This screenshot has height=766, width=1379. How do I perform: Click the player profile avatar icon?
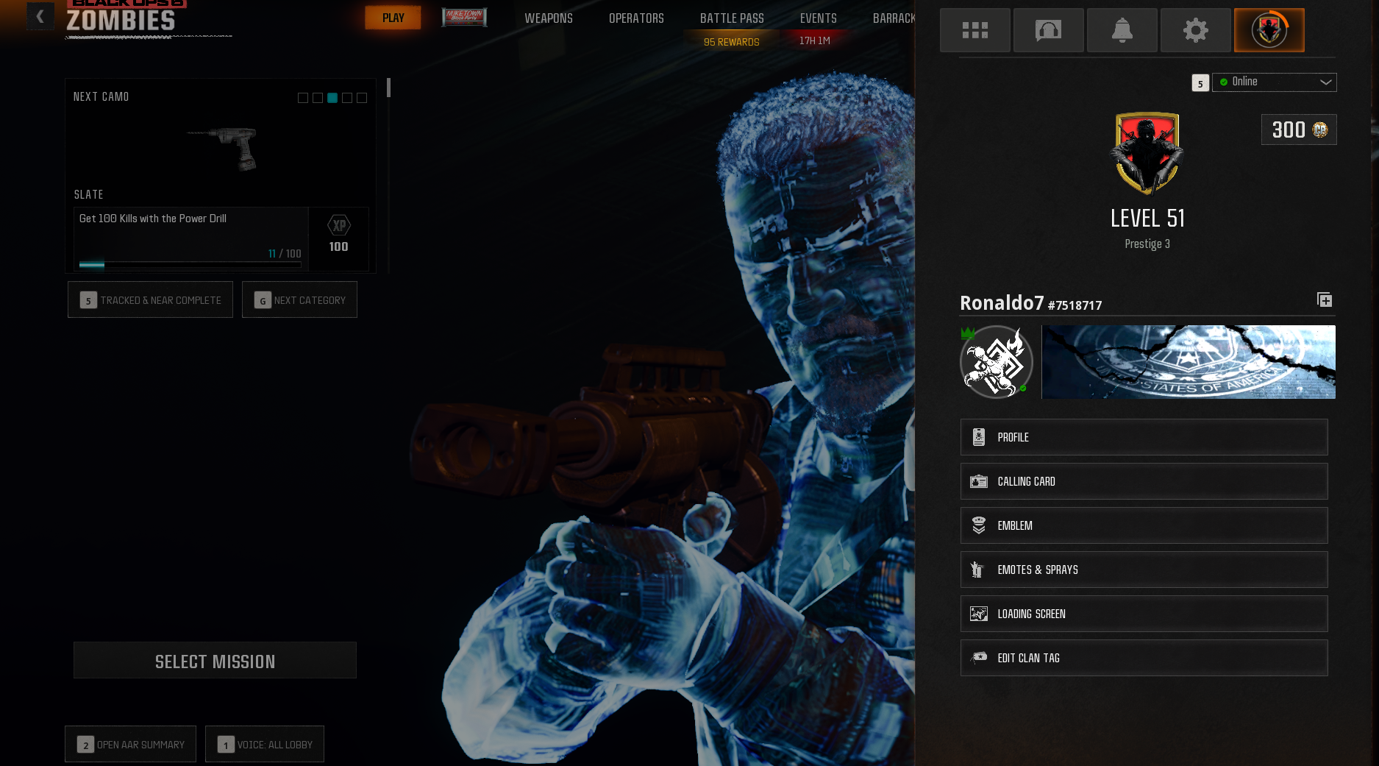pos(1269,30)
